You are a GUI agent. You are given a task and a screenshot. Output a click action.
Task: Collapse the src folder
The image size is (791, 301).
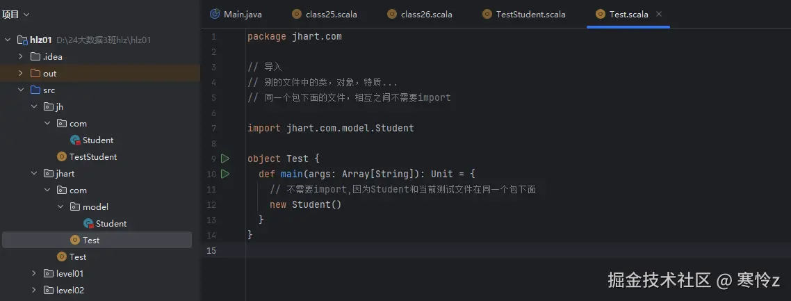pyautogui.click(x=21, y=90)
